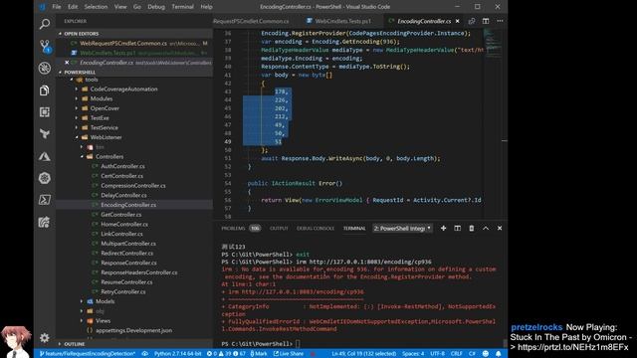Viewport: 637px width, 358px height.
Task: Switch to the WebCmdlets.Tests.ps1 editor tab
Action: click(x=342, y=21)
